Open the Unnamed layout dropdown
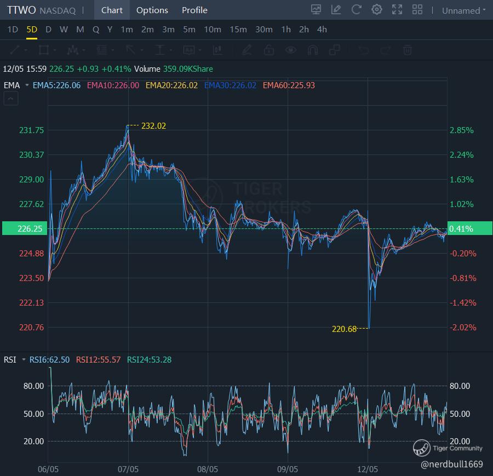This screenshot has width=493, height=476. tap(464, 10)
